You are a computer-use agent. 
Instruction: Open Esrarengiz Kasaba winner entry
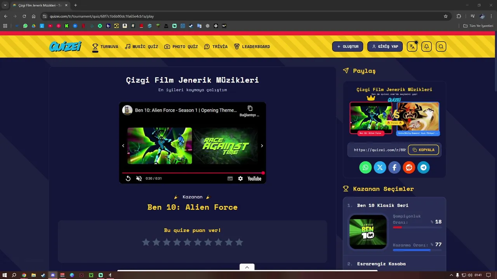[381, 264]
